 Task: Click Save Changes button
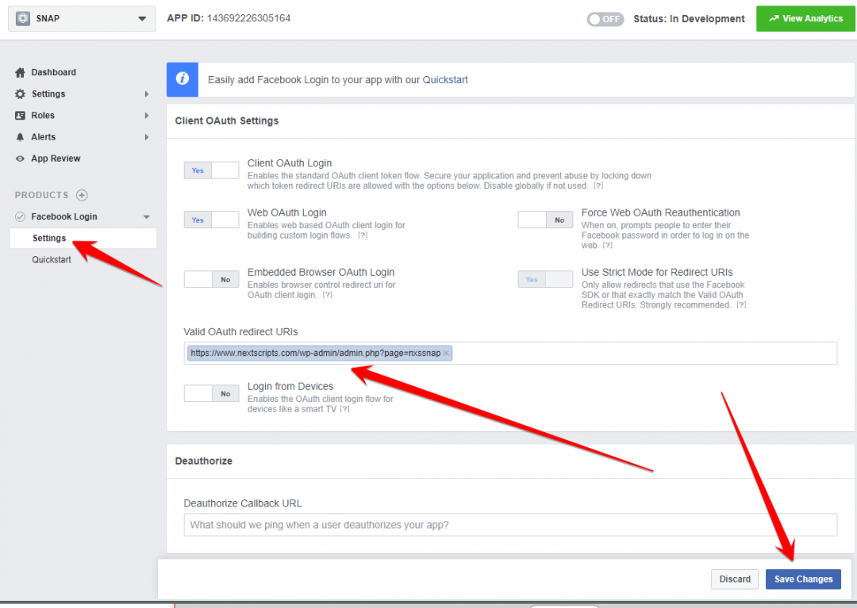click(x=803, y=579)
